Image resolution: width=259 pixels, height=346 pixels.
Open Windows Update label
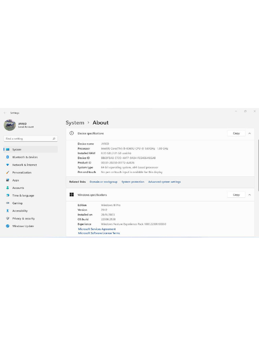[23, 226]
